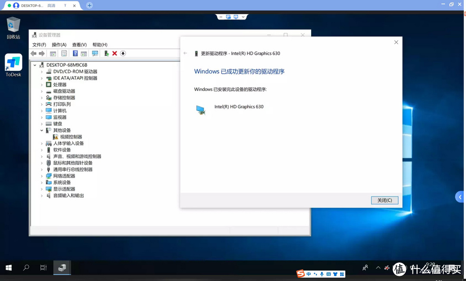The width and height of the screenshot is (466, 281).
Task: Click the People icon in system tray
Action: pos(365,268)
